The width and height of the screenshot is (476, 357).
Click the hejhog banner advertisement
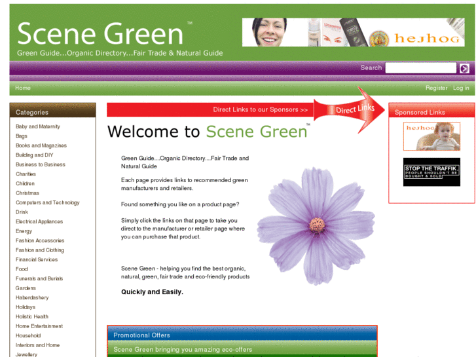pos(354,32)
